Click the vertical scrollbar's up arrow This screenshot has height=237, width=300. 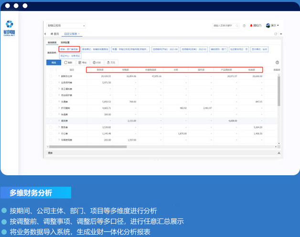click(x=279, y=74)
